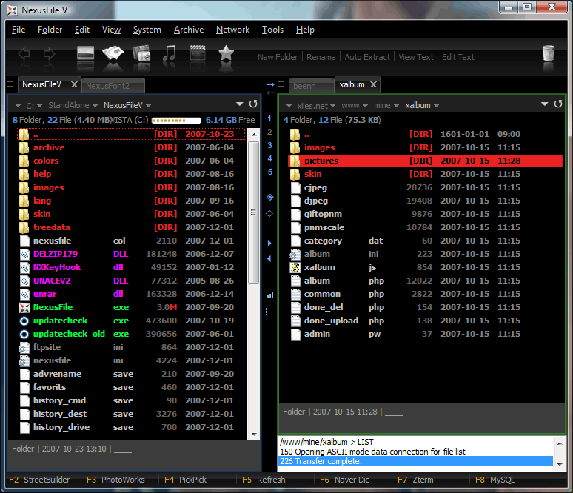Close the xalbum tab
The height and width of the screenshot is (493, 573).
pyautogui.click(x=373, y=84)
